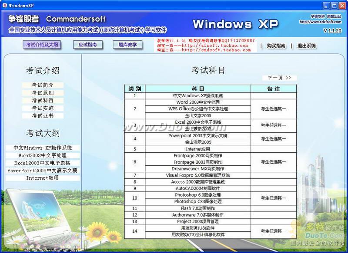The image size is (348, 253).
Task: Click 用友财务(T3)会计信息化软件 cell
Action: coord(198,235)
